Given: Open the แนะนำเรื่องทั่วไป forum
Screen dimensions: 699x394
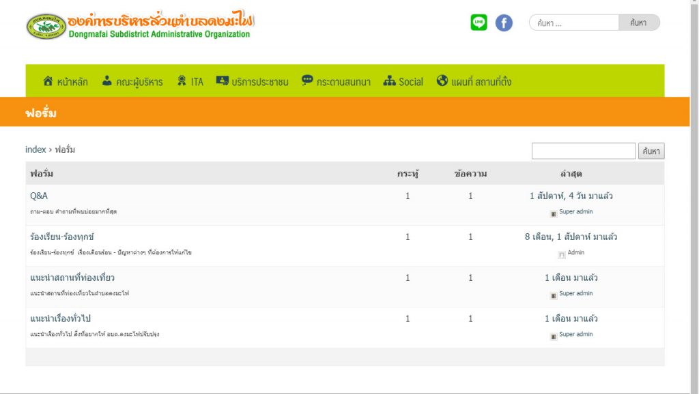Looking at the screenshot, I should pyautogui.click(x=61, y=318).
